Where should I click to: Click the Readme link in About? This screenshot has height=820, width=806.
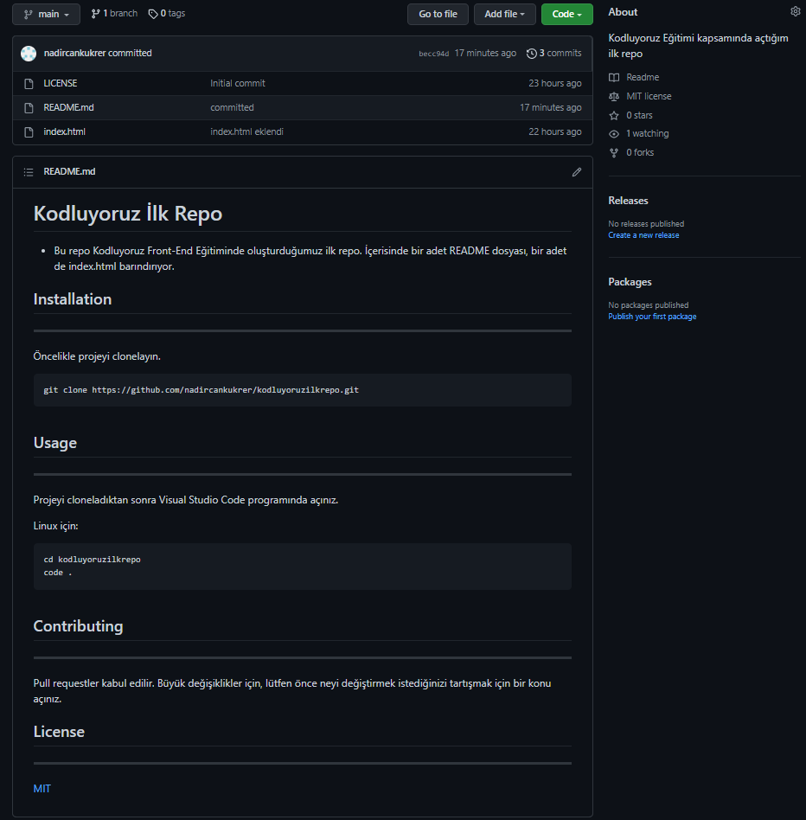(643, 77)
